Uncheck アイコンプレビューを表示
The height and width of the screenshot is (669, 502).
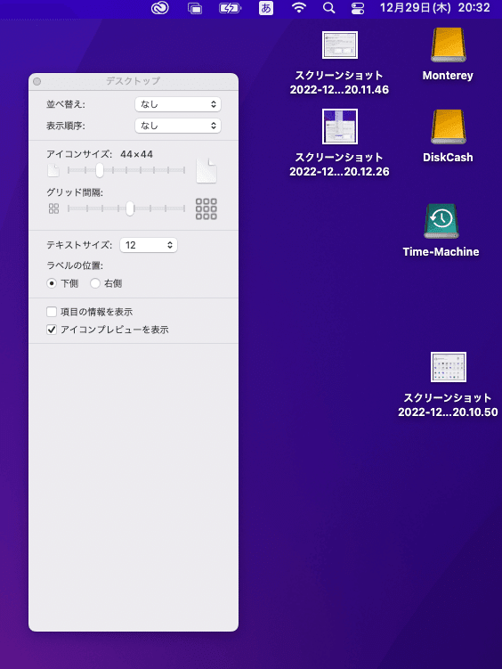click(52, 330)
